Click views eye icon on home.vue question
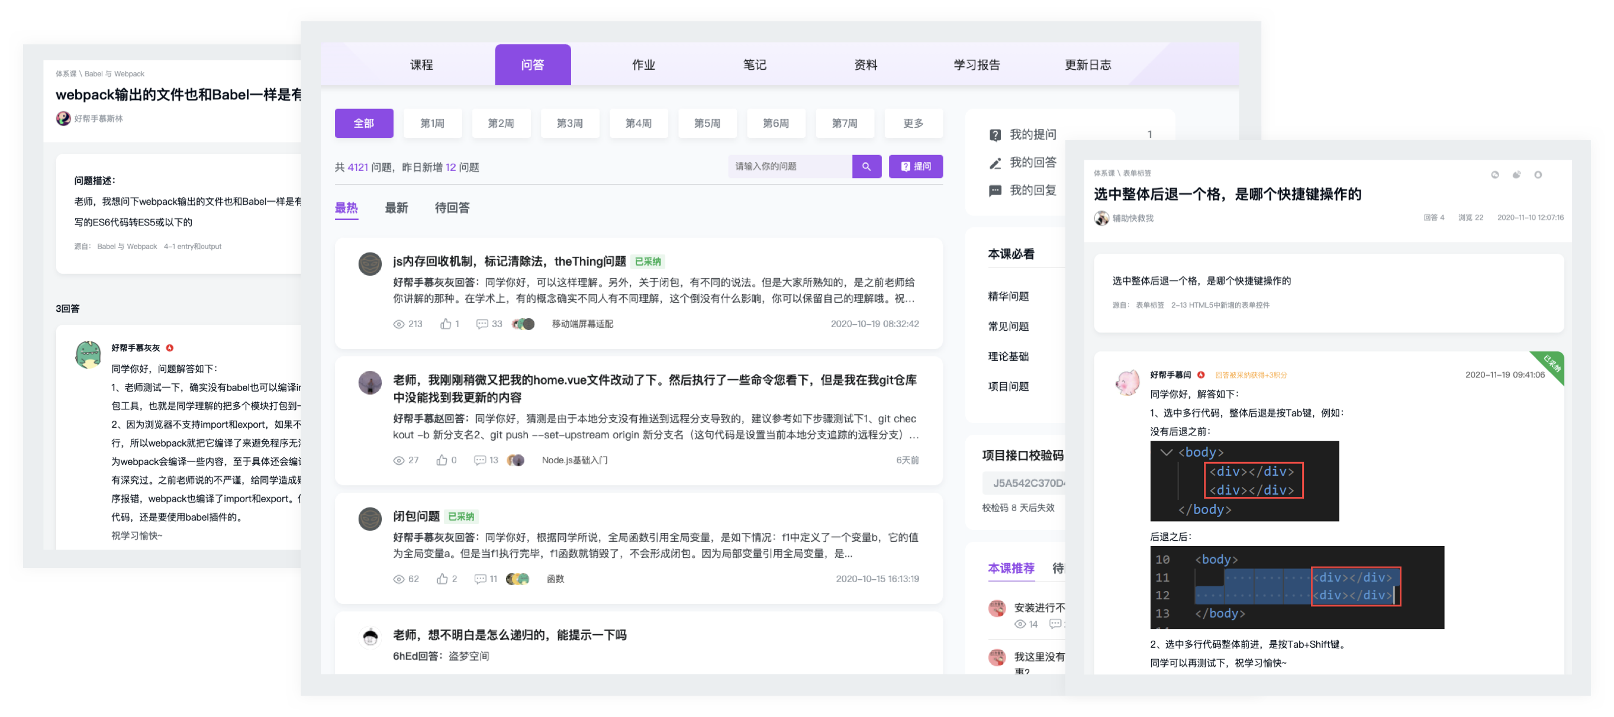Screen dimensions: 1614x717 coord(398,460)
